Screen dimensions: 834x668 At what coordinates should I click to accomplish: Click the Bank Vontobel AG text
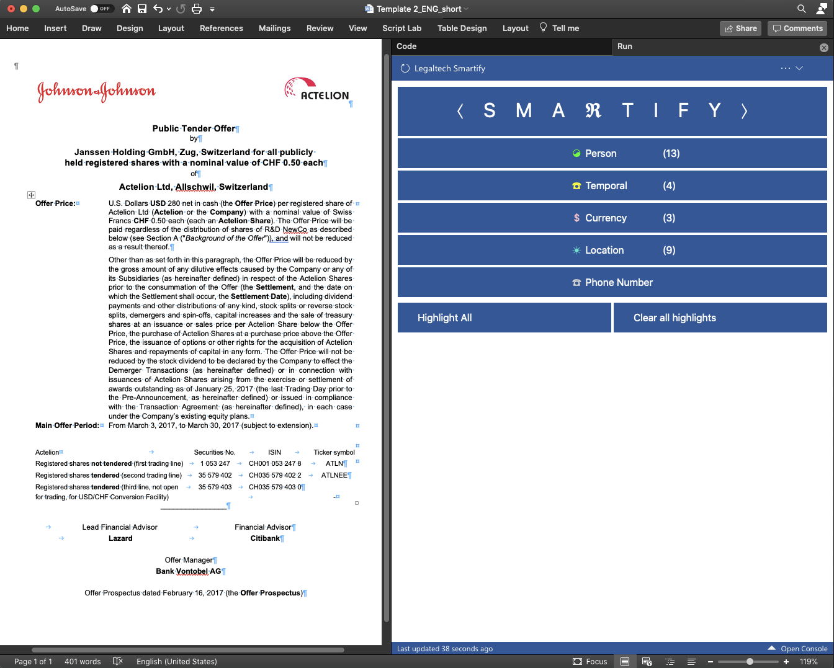point(189,571)
